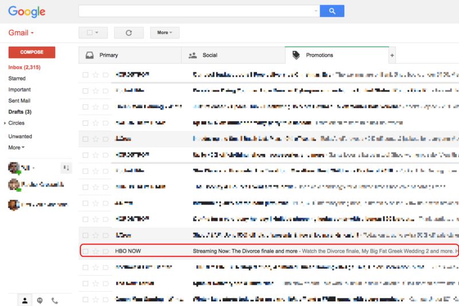Screen dimensions: 459x306
Task: Tick checkbox of email row directly below HBO NOW
Action: click(85, 268)
